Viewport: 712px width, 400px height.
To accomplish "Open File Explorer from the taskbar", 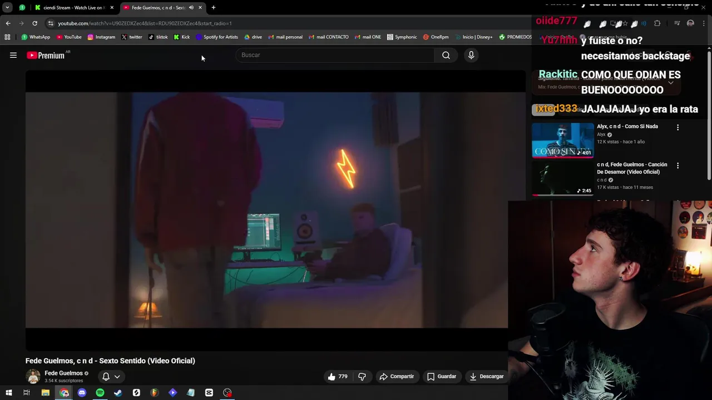I will coord(46,393).
